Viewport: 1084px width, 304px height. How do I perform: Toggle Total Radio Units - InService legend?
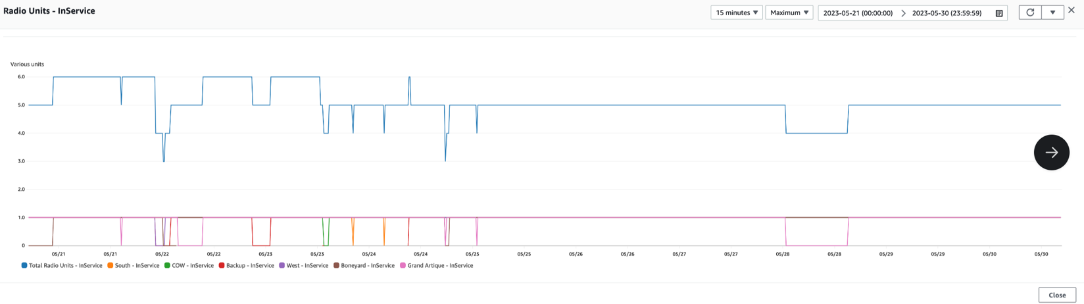pyautogui.click(x=62, y=266)
